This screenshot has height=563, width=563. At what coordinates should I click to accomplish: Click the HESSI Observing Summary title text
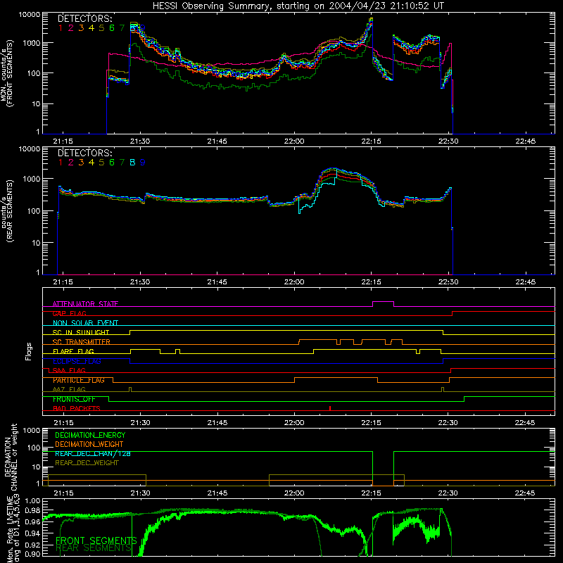tap(298, 6)
